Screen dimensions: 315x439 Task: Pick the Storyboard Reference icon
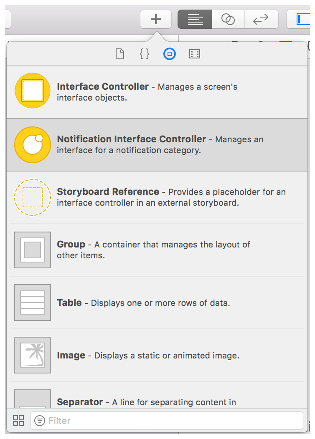coord(33,197)
